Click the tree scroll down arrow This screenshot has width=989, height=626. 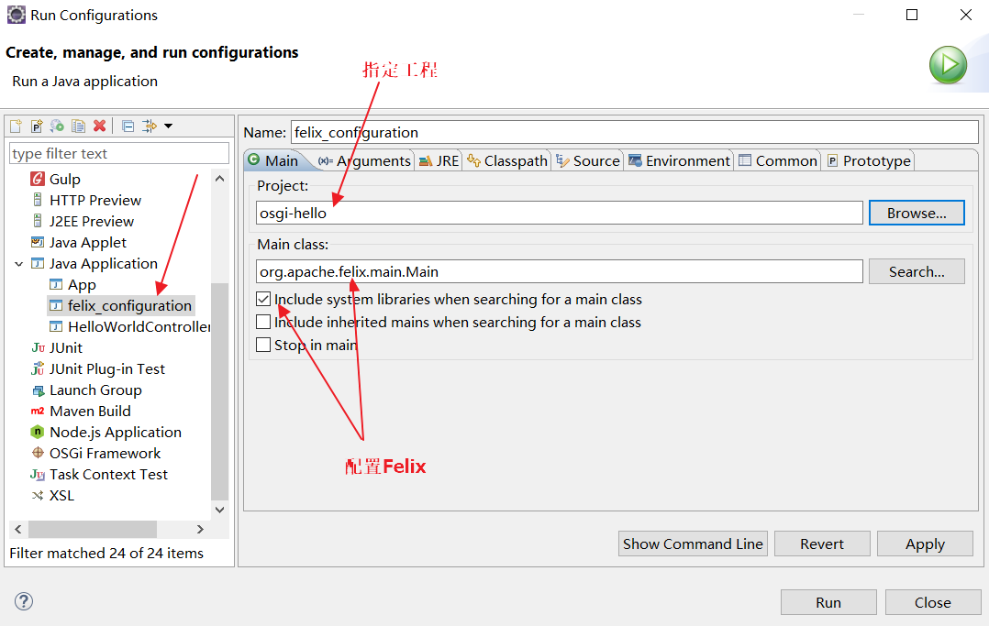pyautogui.click(x=219, y=510)
